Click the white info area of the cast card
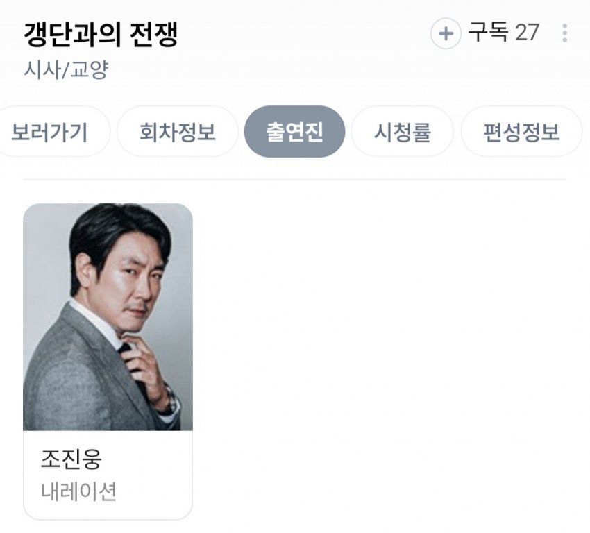Viewport: 590px width, 533px height. click(x=108, y=475)
